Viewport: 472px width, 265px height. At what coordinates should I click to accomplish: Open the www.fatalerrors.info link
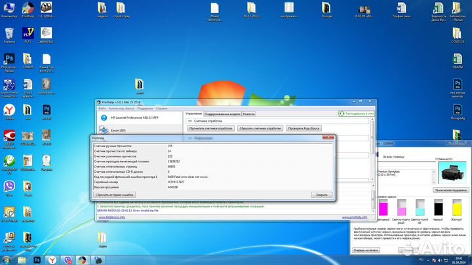tap(111, 217)
